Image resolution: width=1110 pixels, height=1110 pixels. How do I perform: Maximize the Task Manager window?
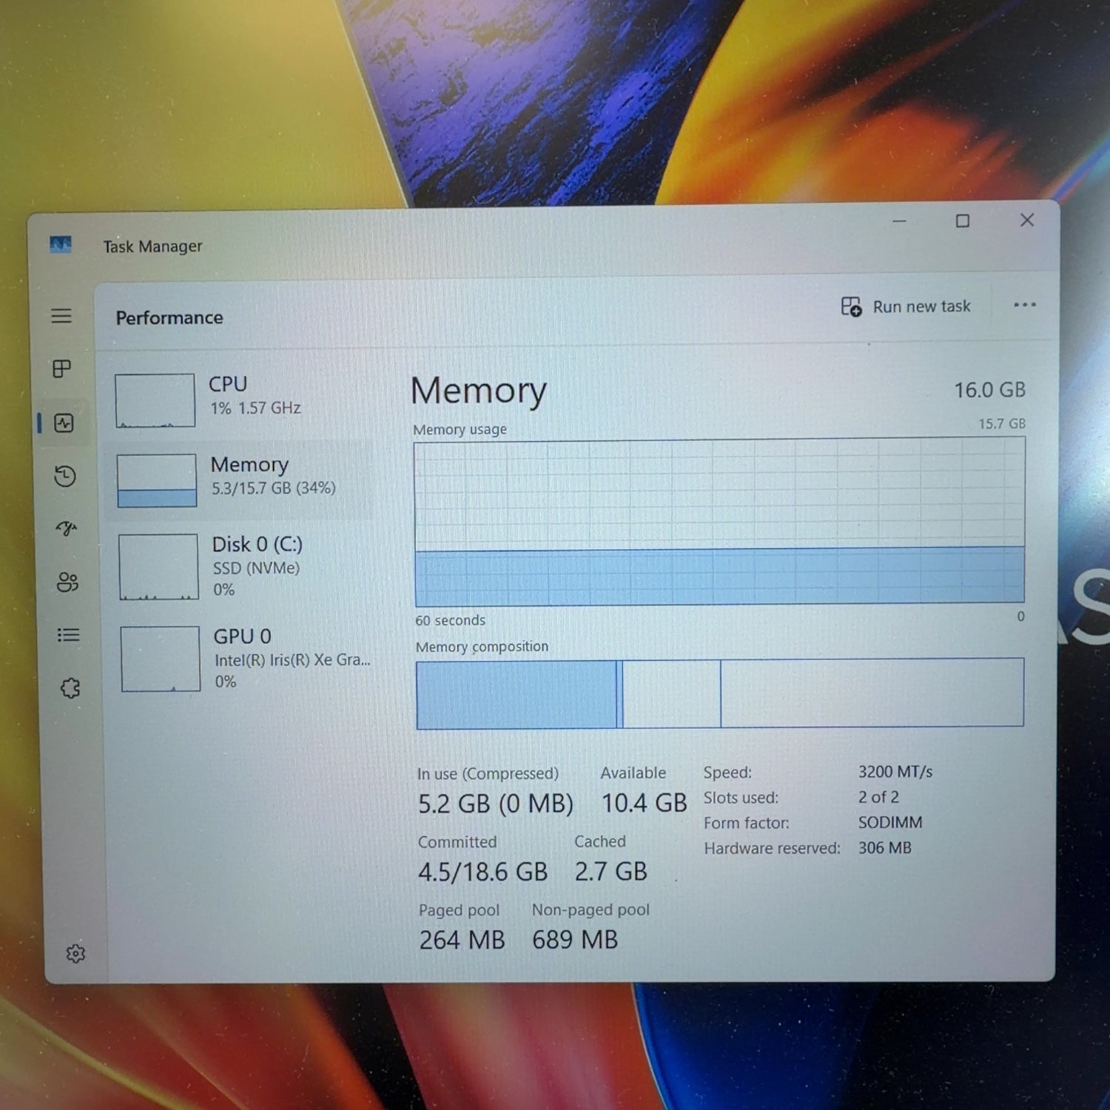pos(962,221)
